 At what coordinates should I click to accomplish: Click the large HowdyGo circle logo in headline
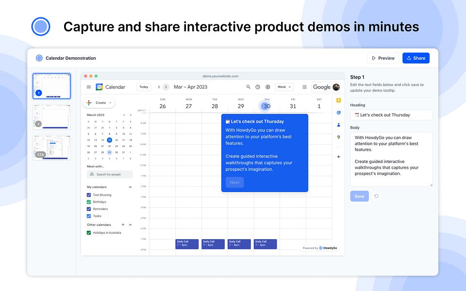tap(41, 26)
